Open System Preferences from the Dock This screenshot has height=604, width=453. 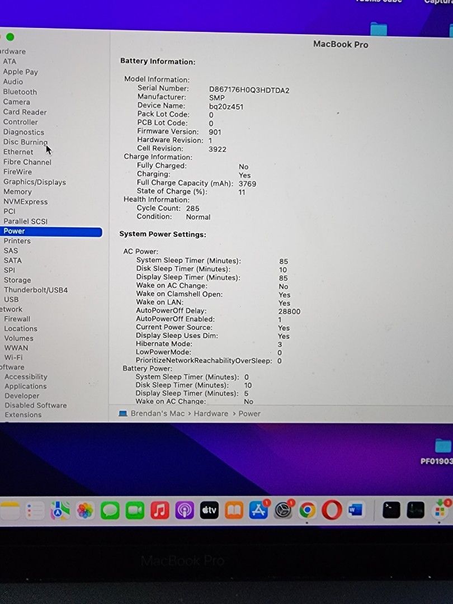284,510
